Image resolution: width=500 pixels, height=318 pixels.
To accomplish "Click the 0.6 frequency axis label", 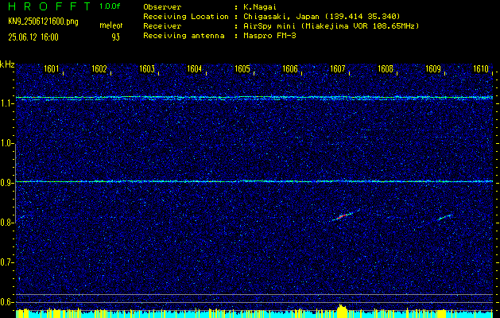I will click(6, 302).
